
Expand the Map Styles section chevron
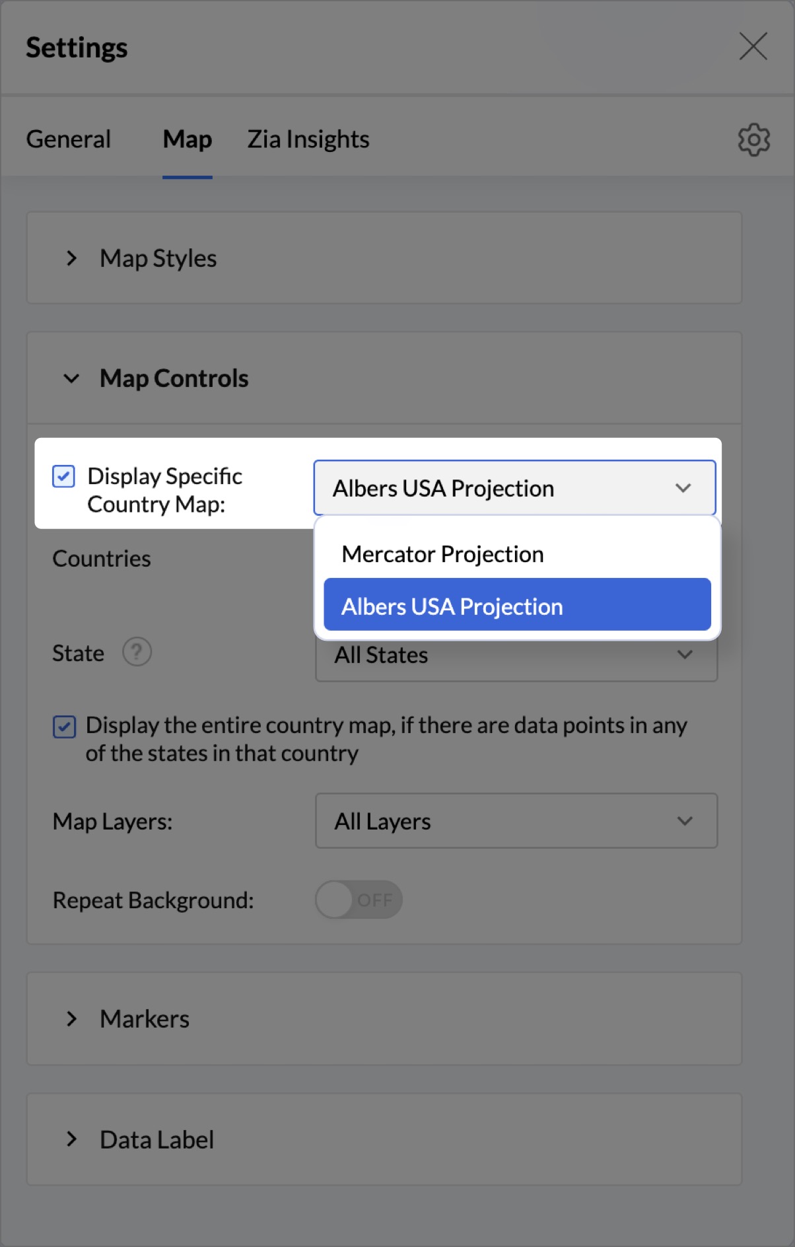point(72,258)
